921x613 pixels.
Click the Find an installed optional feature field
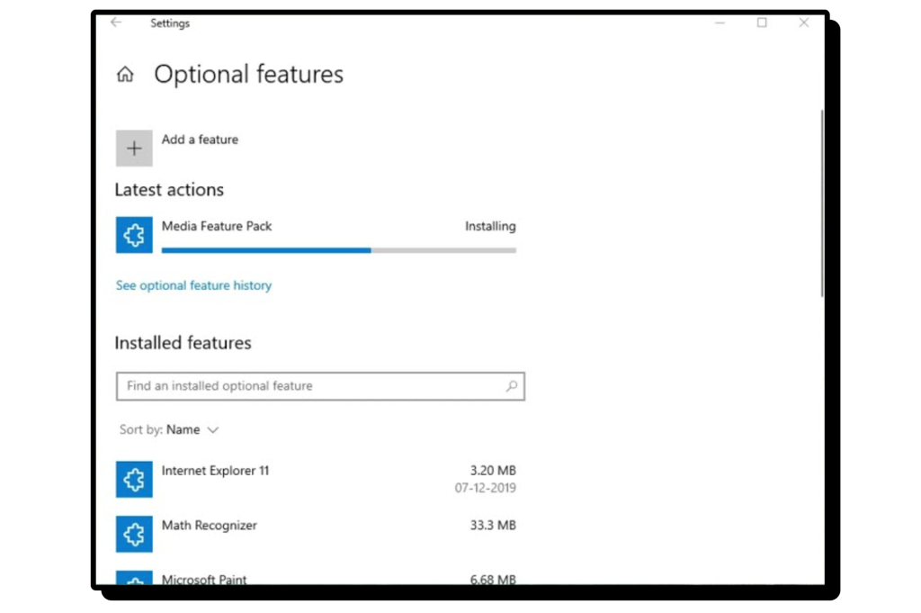[310, 386]
